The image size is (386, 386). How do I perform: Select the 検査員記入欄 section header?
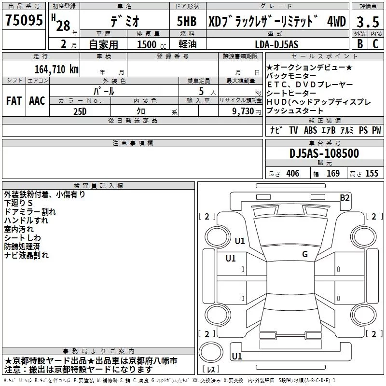[x=98, y=186]
